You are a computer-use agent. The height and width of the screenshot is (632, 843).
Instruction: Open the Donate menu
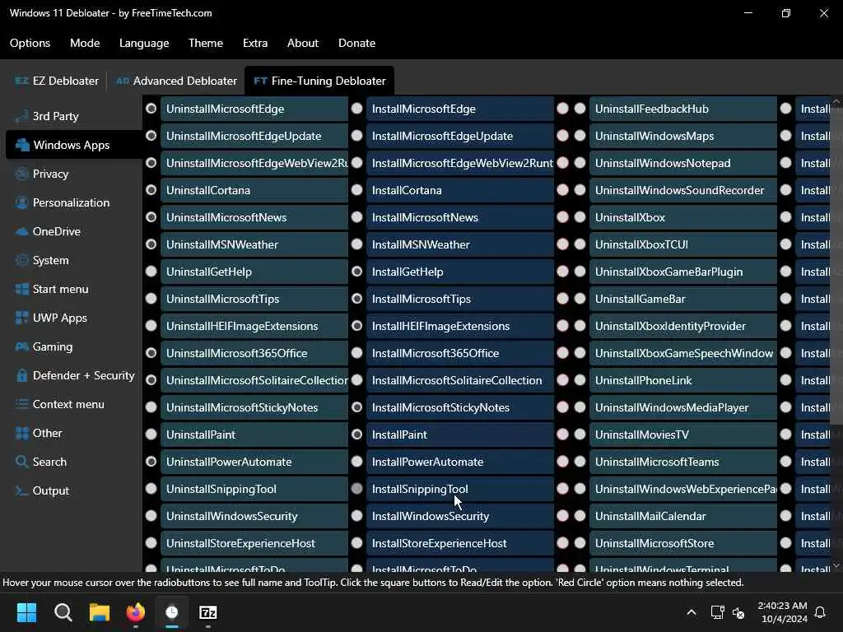[x=357, y=43]
